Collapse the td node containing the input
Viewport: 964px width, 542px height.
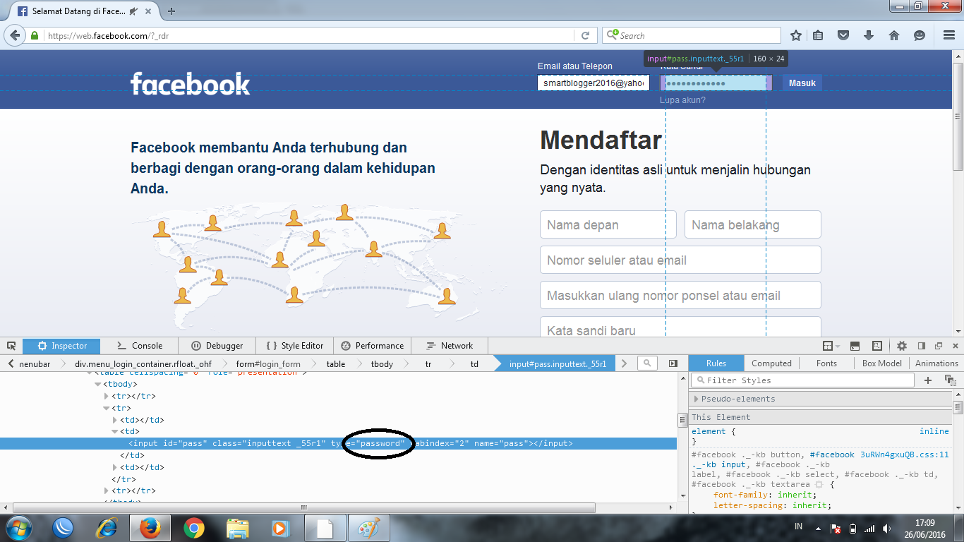(x=115, y=432)
